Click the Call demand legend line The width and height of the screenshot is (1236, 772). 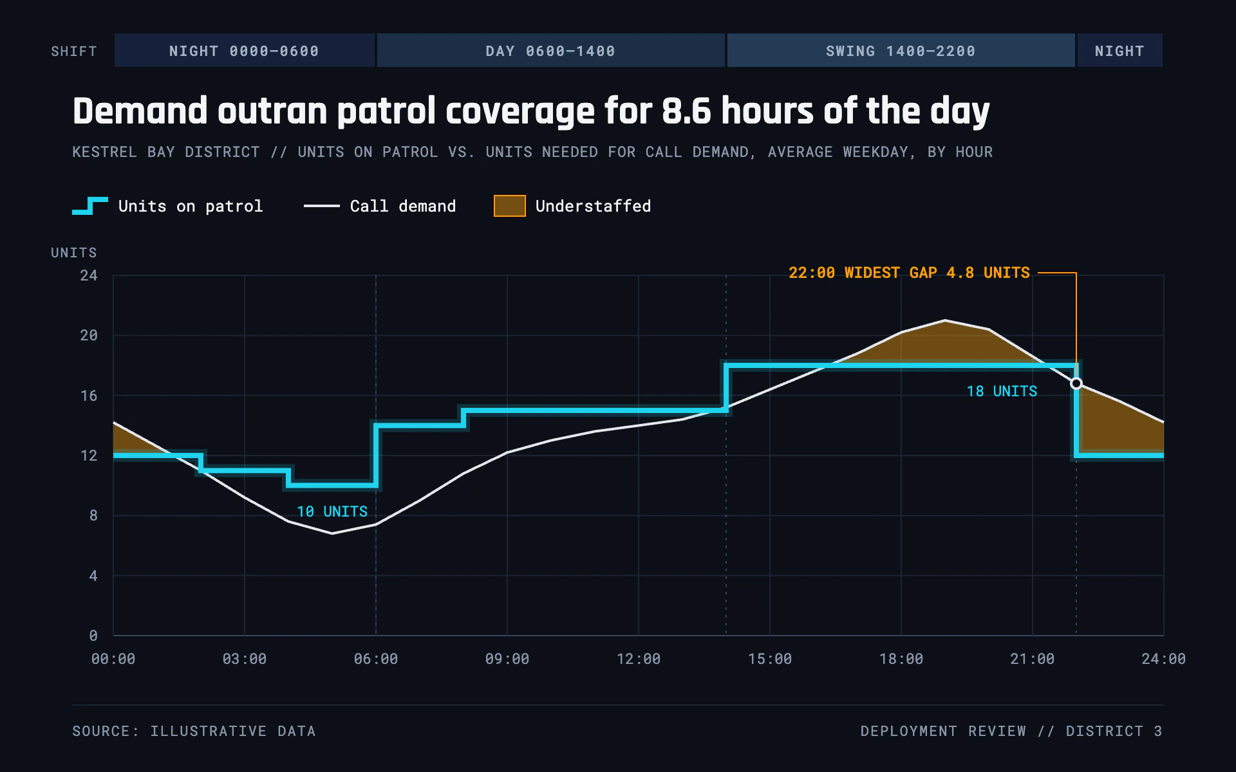click(321, 206)
